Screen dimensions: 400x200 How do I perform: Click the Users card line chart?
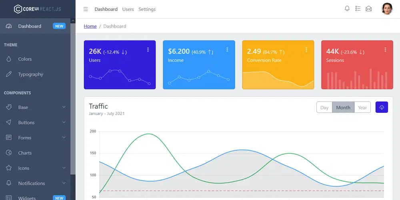(120, 76)
